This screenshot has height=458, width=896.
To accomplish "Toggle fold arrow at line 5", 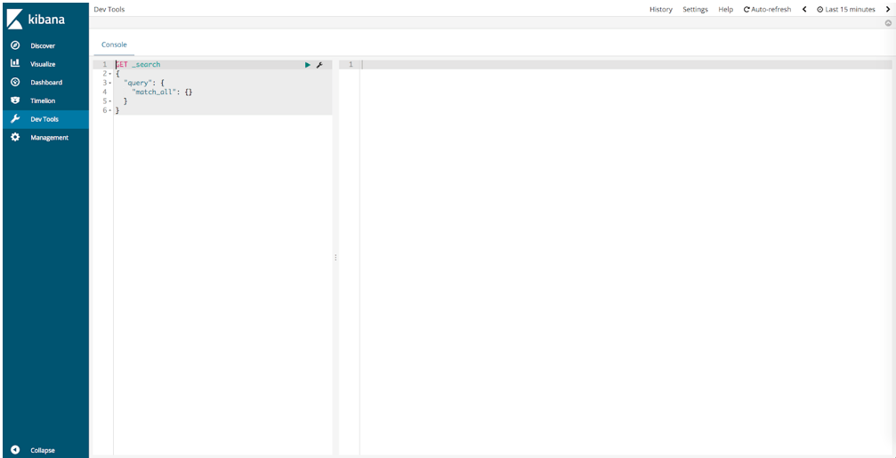I will (x=109, y=101).
